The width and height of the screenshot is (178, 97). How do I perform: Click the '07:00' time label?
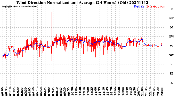click(49, 92)
